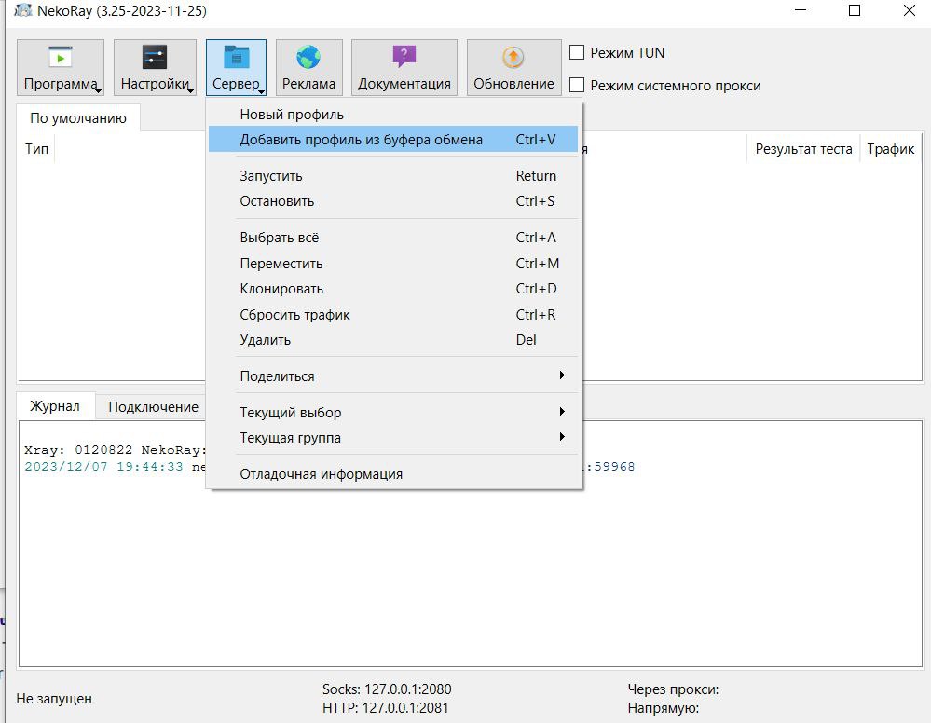The image size is (931, 723).
Task: Click the Обновление update icon
Action: 513,58
